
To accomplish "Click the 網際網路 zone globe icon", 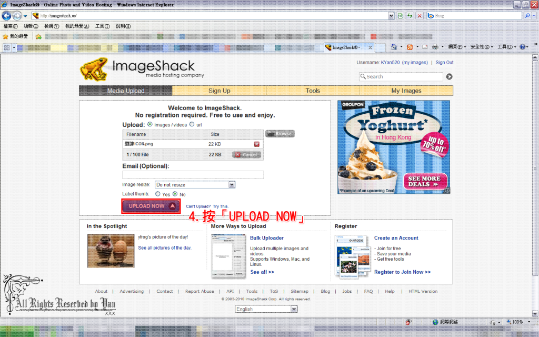I will [435, 322].
